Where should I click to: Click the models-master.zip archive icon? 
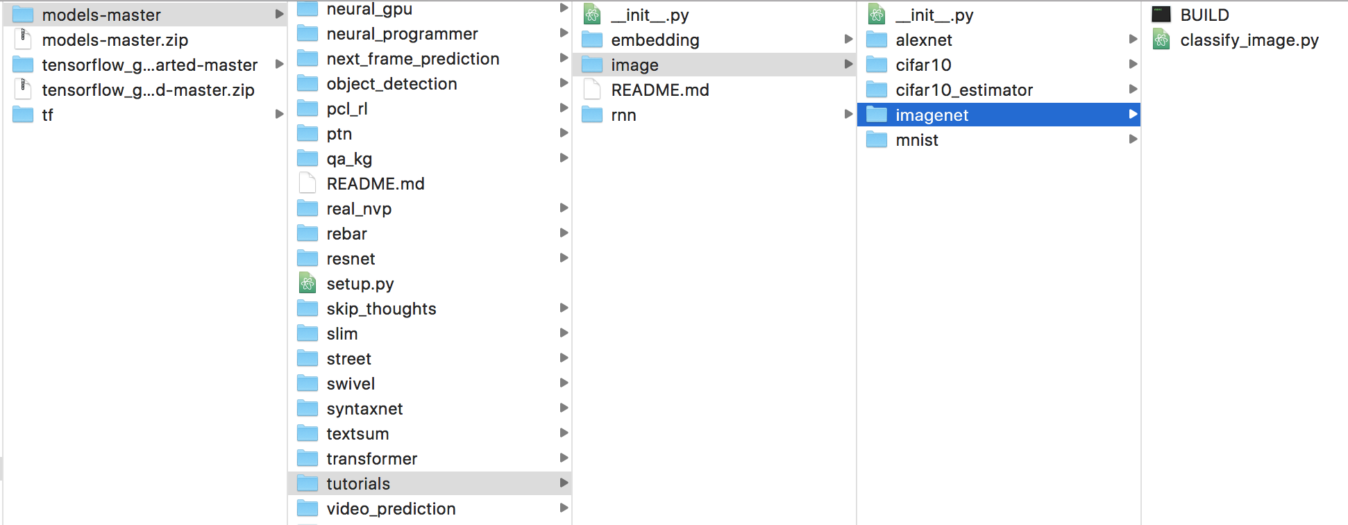pos(23,39)
